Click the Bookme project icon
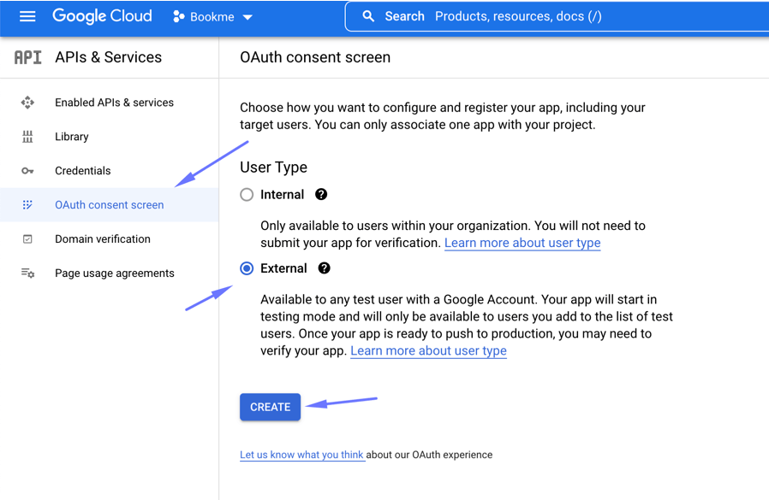Image resolution: width=769 pixels, height=500 pixels. [x=178, y=16]
